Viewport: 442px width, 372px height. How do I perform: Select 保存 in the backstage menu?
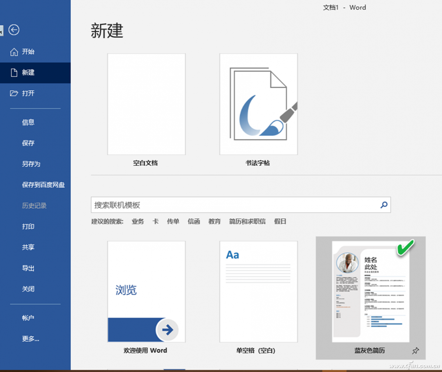(x=28, y=143)
